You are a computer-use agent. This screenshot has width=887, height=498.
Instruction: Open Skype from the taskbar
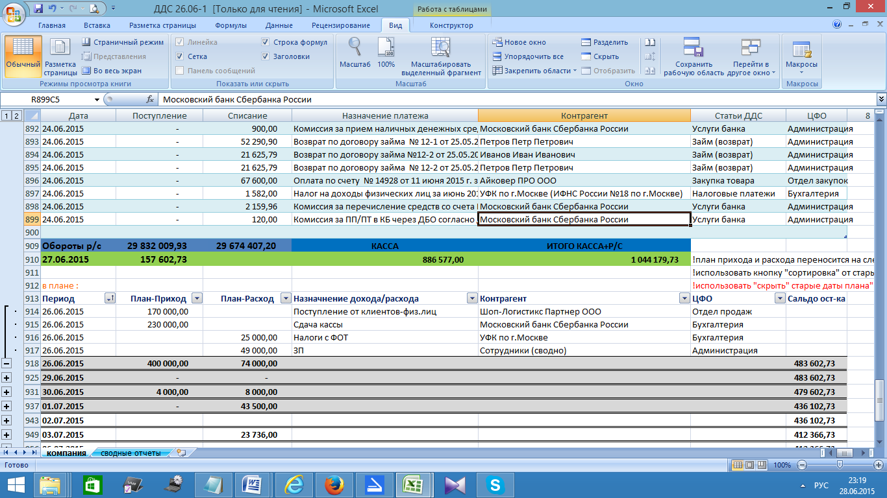coord(495,484)
